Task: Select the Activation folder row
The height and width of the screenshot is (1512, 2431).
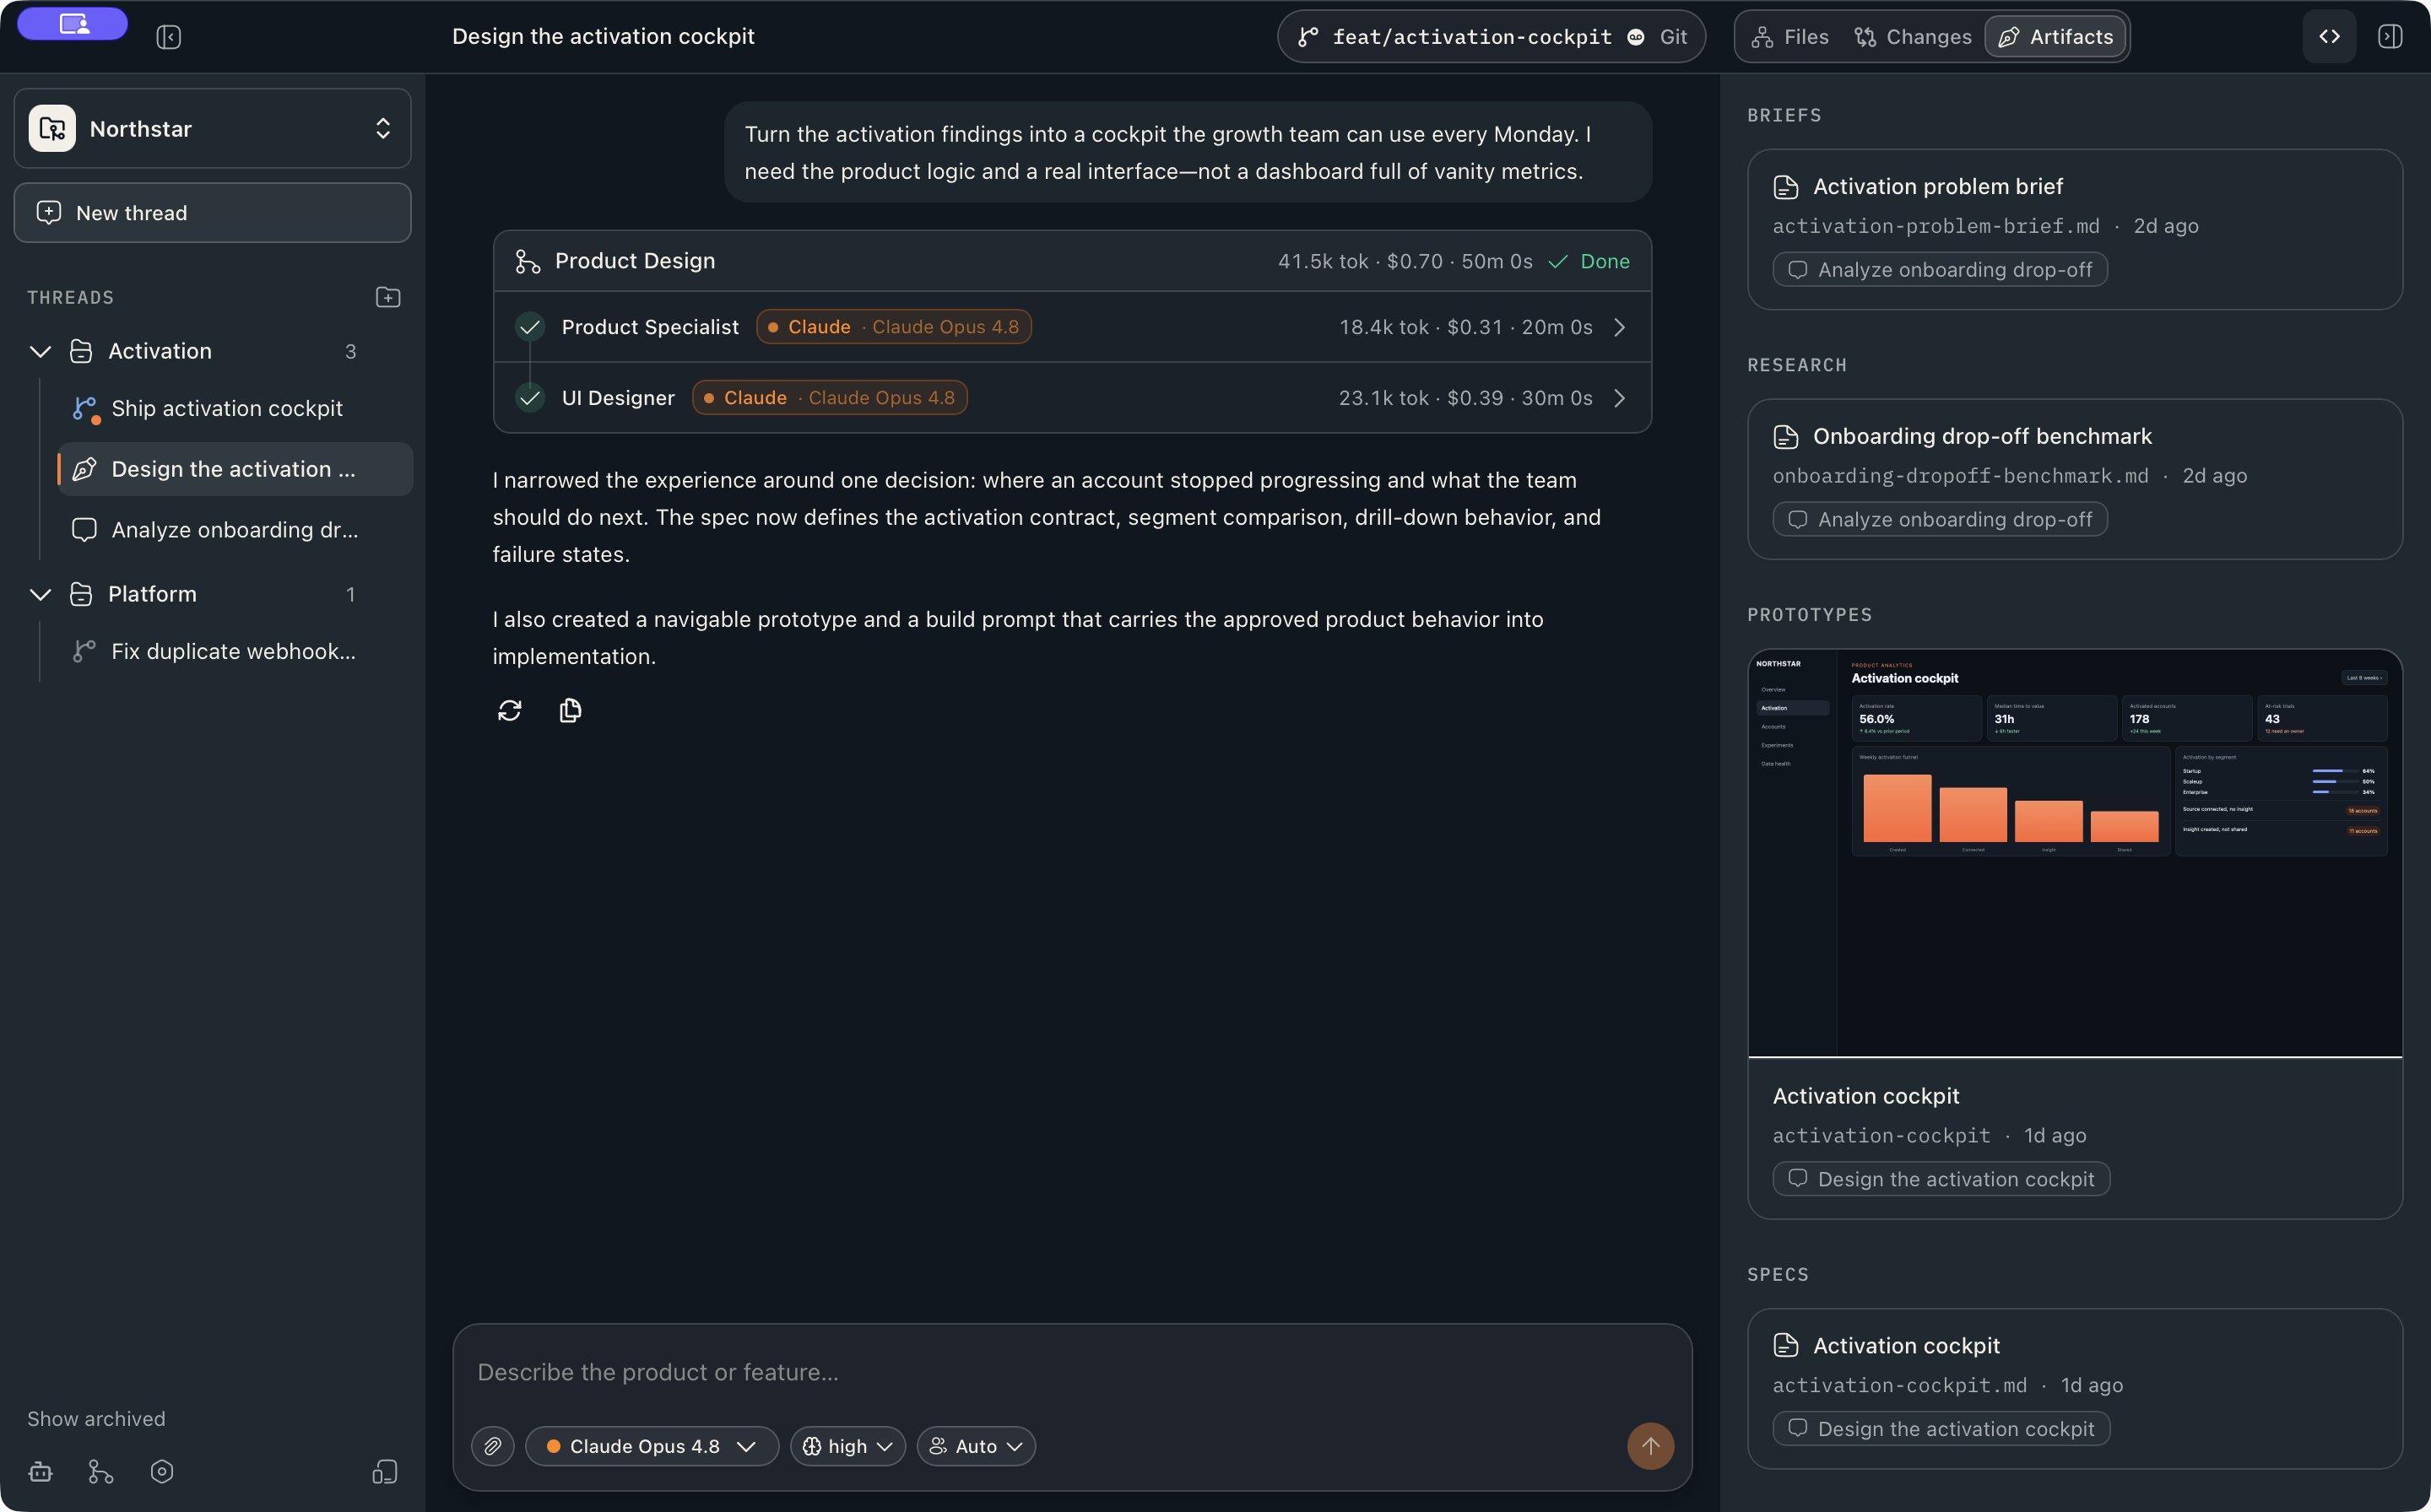Action: pyautogui.click(x=212, y=351)
